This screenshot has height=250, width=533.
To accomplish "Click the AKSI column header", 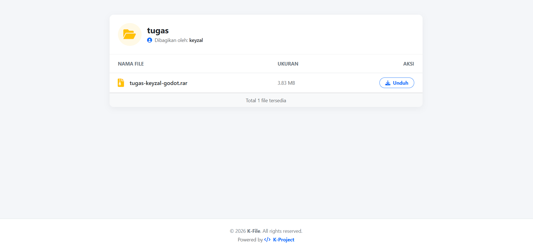I will click(408, 64).
